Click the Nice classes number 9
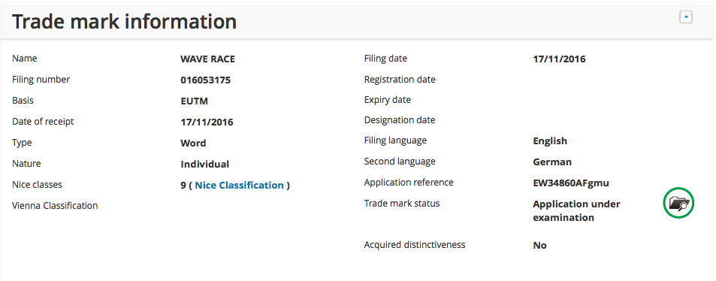716x281 pixels. coord(183,186)
